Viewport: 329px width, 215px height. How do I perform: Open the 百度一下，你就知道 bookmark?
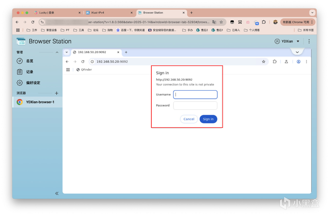[x=130, y=30]
